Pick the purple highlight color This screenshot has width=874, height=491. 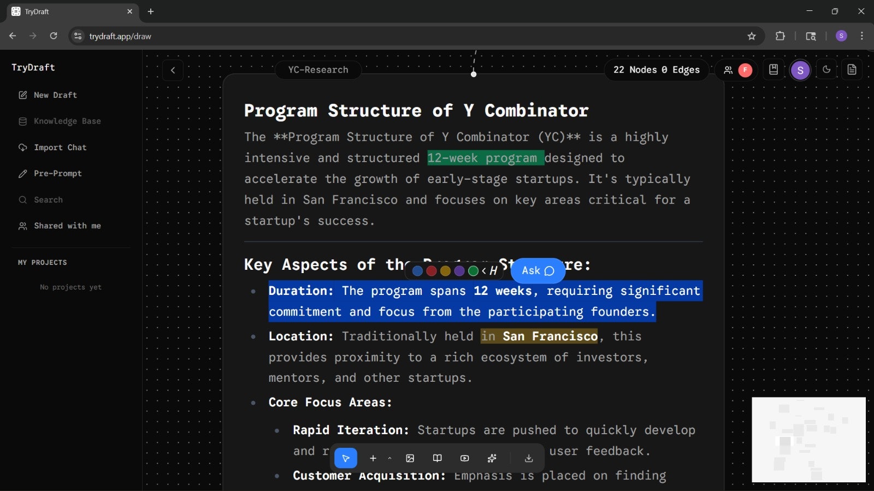tap(459, 271)
